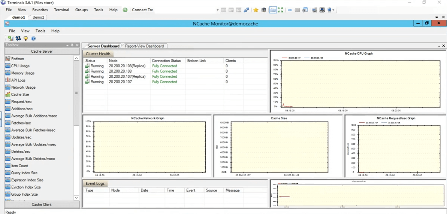Screen dimensions: 447x214
Task: Click the add-chart icon in NCache Monitor toolbar
Action: [11, 39]
